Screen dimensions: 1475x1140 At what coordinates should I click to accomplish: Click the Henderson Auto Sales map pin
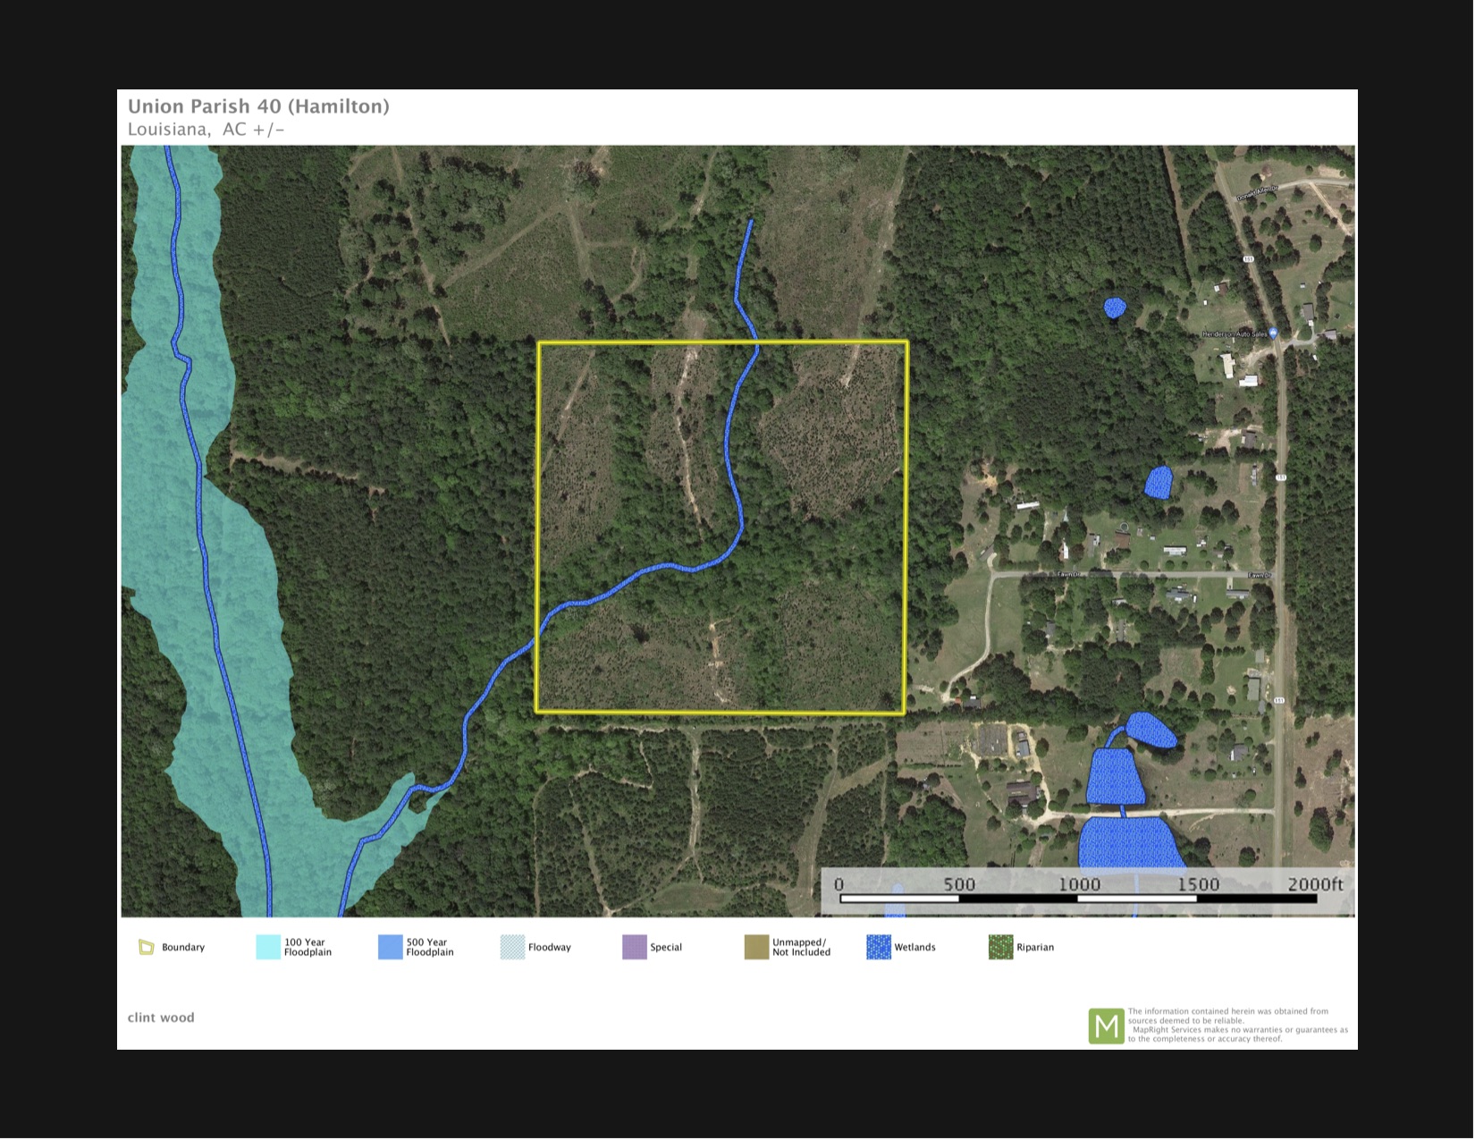click(1273, 334)
